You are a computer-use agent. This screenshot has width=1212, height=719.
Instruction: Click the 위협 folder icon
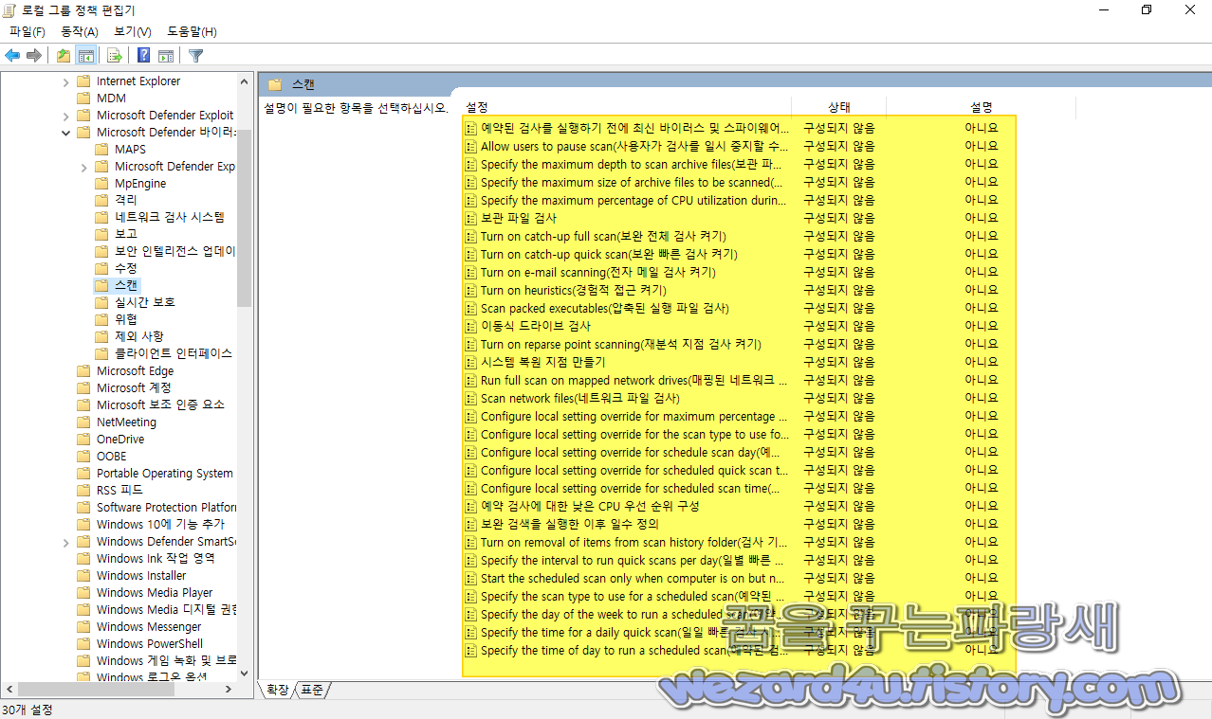click(101, 319)
